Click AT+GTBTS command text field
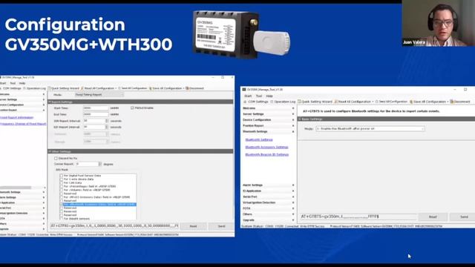 [358, 217]
